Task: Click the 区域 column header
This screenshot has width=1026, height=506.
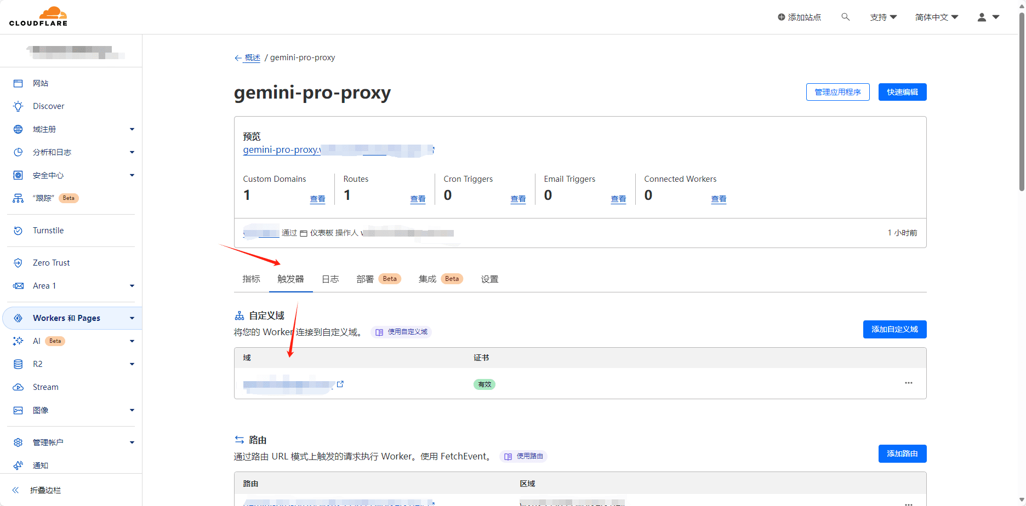Action: [527, 484]
